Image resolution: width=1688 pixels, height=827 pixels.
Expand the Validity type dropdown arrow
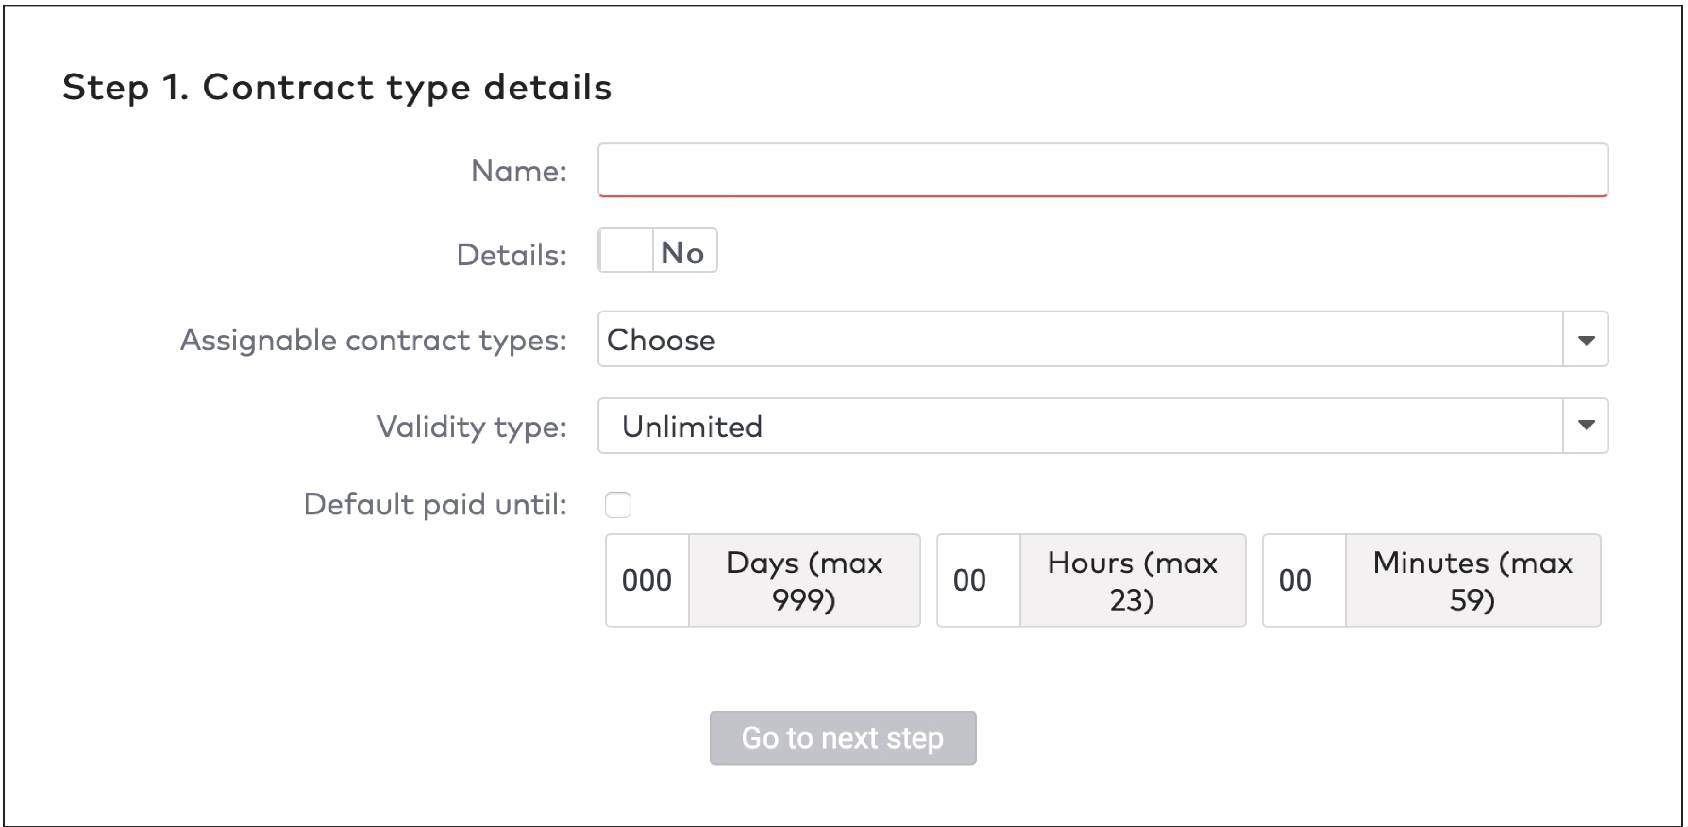pyautogui.click(x=1585, y=425)
